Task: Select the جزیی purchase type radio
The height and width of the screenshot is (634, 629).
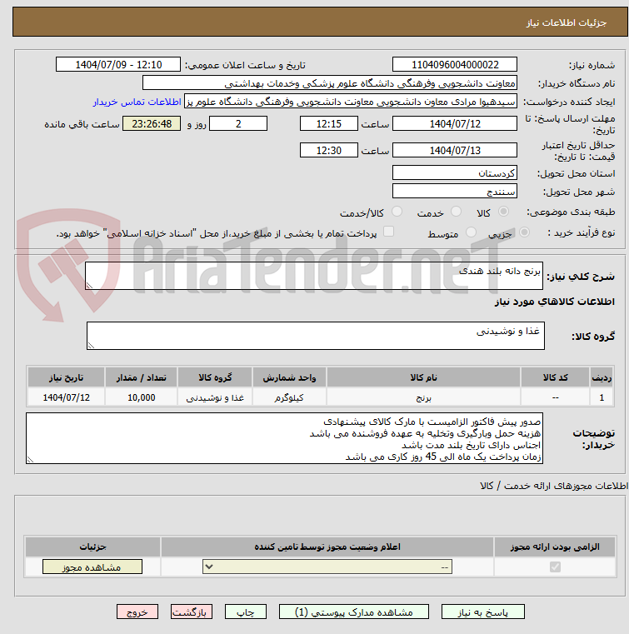Action: pos(524,232)
